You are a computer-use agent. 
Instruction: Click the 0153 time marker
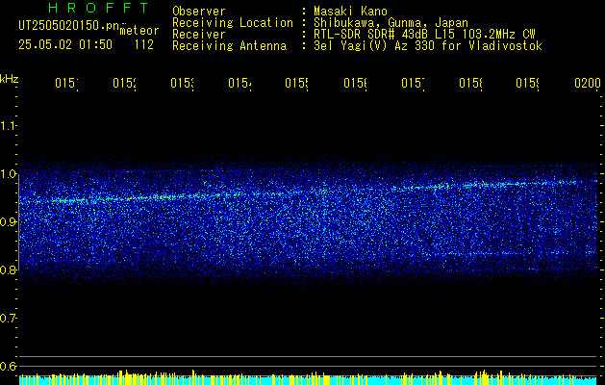182,84
